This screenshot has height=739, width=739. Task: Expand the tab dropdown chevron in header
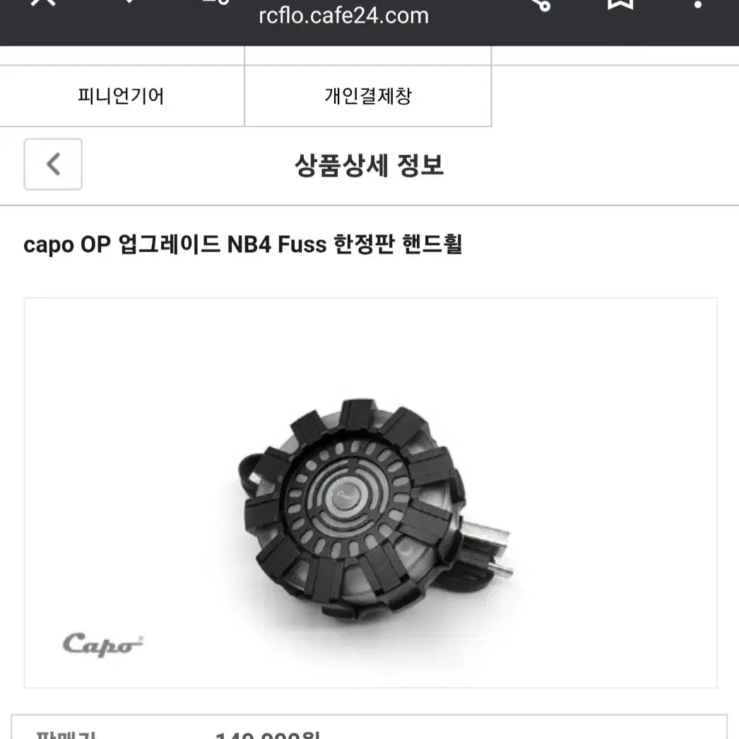pyautogui.click(x=129, y=2)
